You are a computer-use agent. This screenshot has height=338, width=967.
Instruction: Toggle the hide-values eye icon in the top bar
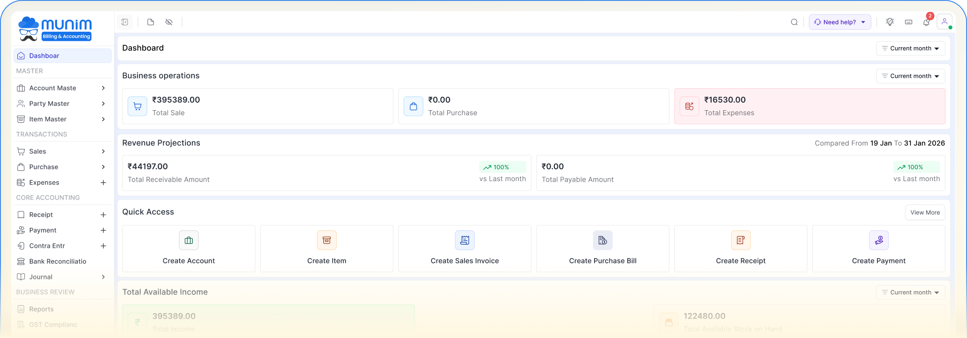pos(169,22)
